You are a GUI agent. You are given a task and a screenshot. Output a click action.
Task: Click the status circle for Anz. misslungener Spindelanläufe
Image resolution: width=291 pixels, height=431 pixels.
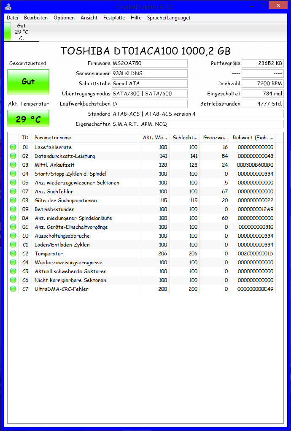coord(13,218)
